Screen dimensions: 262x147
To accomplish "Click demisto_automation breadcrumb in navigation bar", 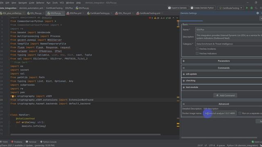I will (31, 8).
